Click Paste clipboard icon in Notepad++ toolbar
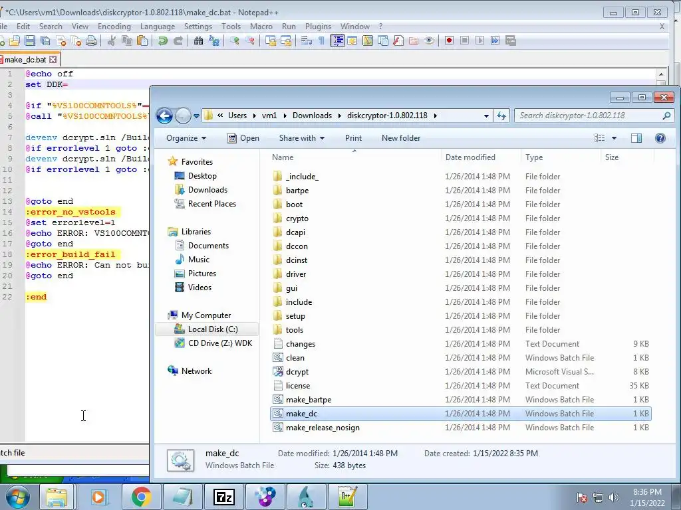The image size is (681, 510). pos(142,41)
